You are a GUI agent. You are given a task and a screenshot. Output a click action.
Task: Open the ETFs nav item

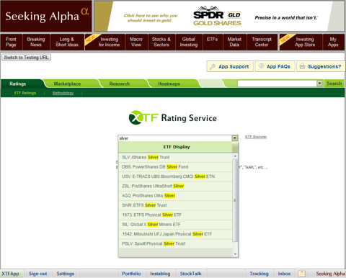[x=213, y=42]
